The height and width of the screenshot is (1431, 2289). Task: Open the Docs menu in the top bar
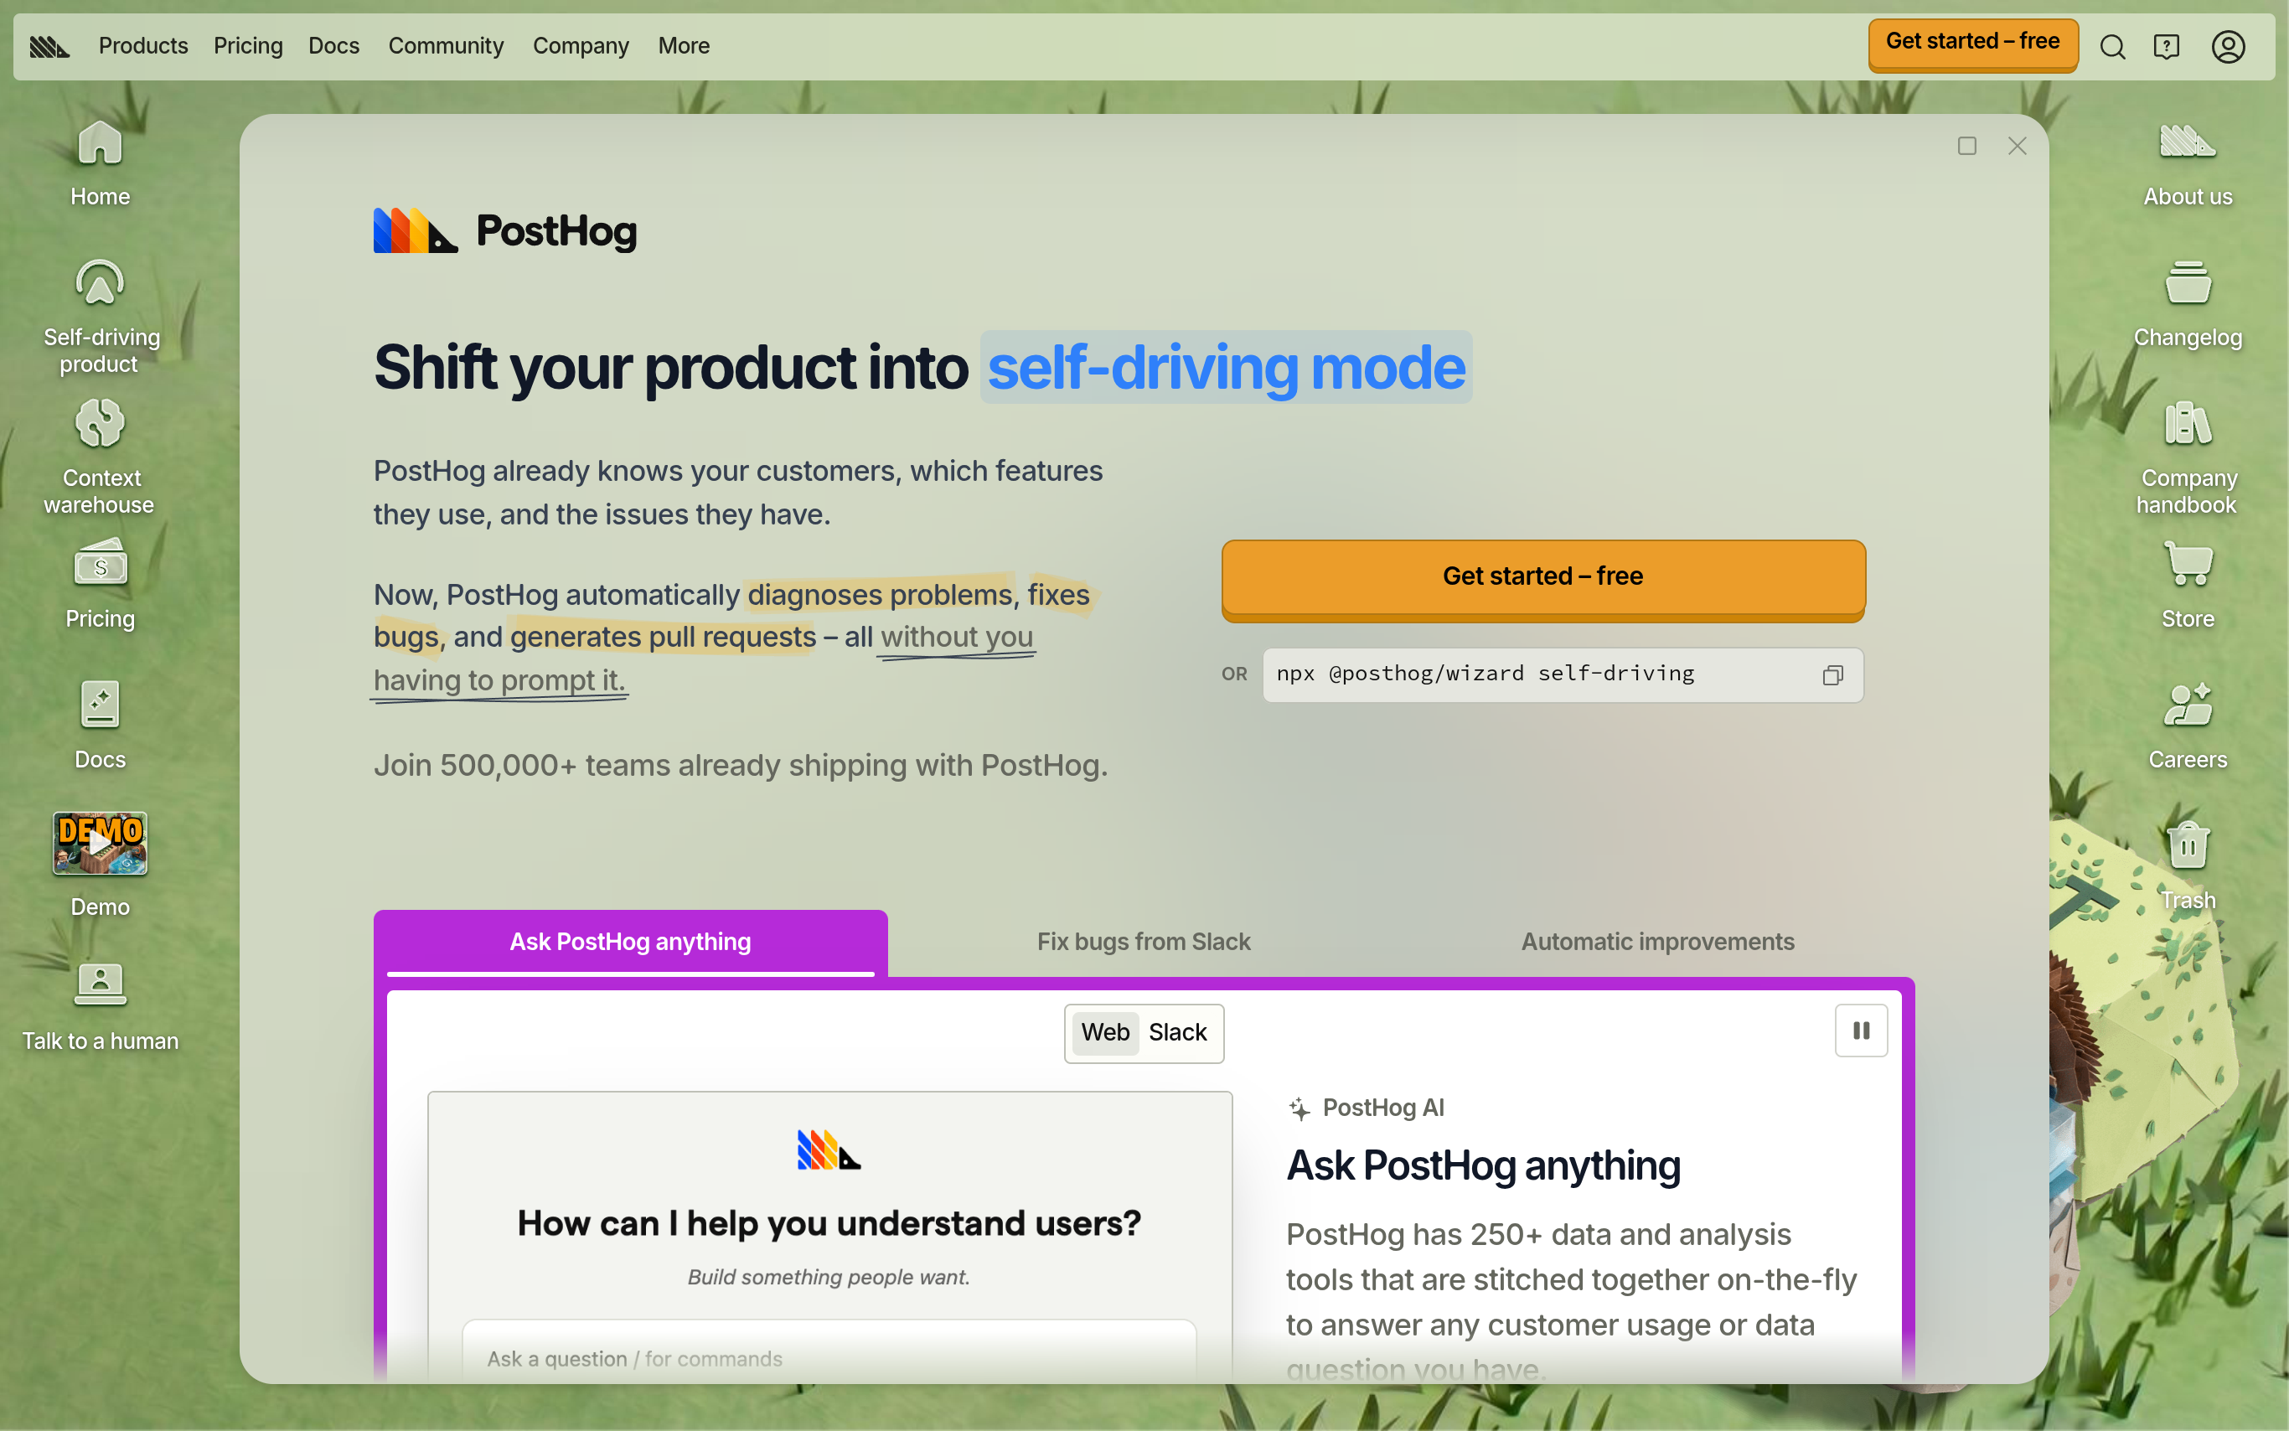[x=334, y=45]
